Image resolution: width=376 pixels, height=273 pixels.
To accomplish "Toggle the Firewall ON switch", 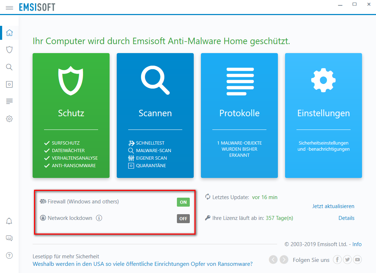I will point(183,202).
